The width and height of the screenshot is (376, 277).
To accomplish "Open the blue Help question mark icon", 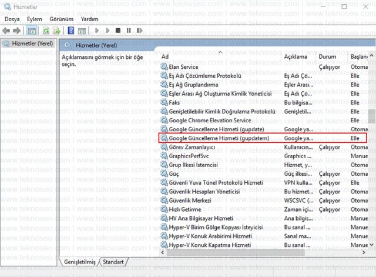I will pyautogui.click(x=71, y=31).
